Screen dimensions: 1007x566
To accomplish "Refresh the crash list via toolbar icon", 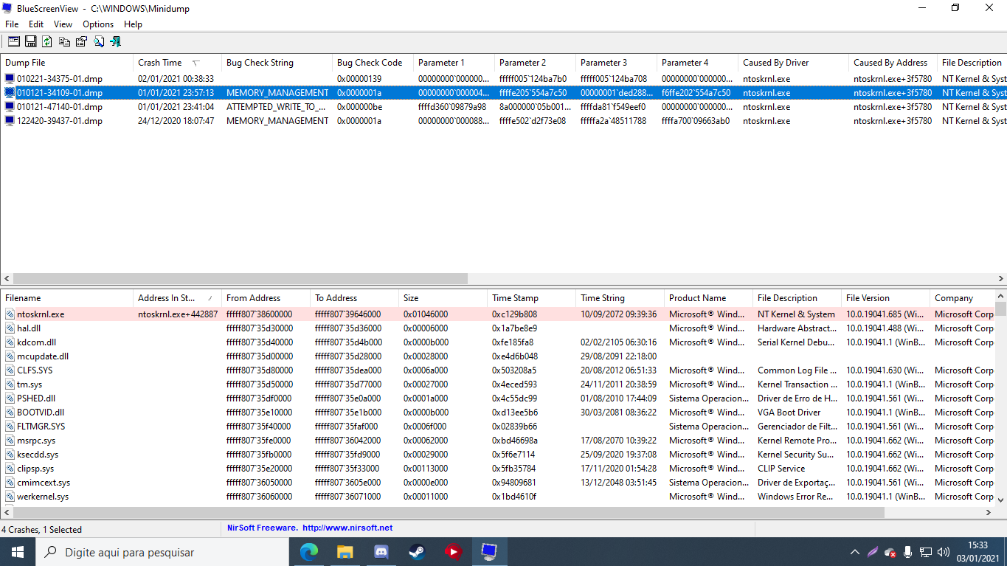I will (x=47, y=41).
